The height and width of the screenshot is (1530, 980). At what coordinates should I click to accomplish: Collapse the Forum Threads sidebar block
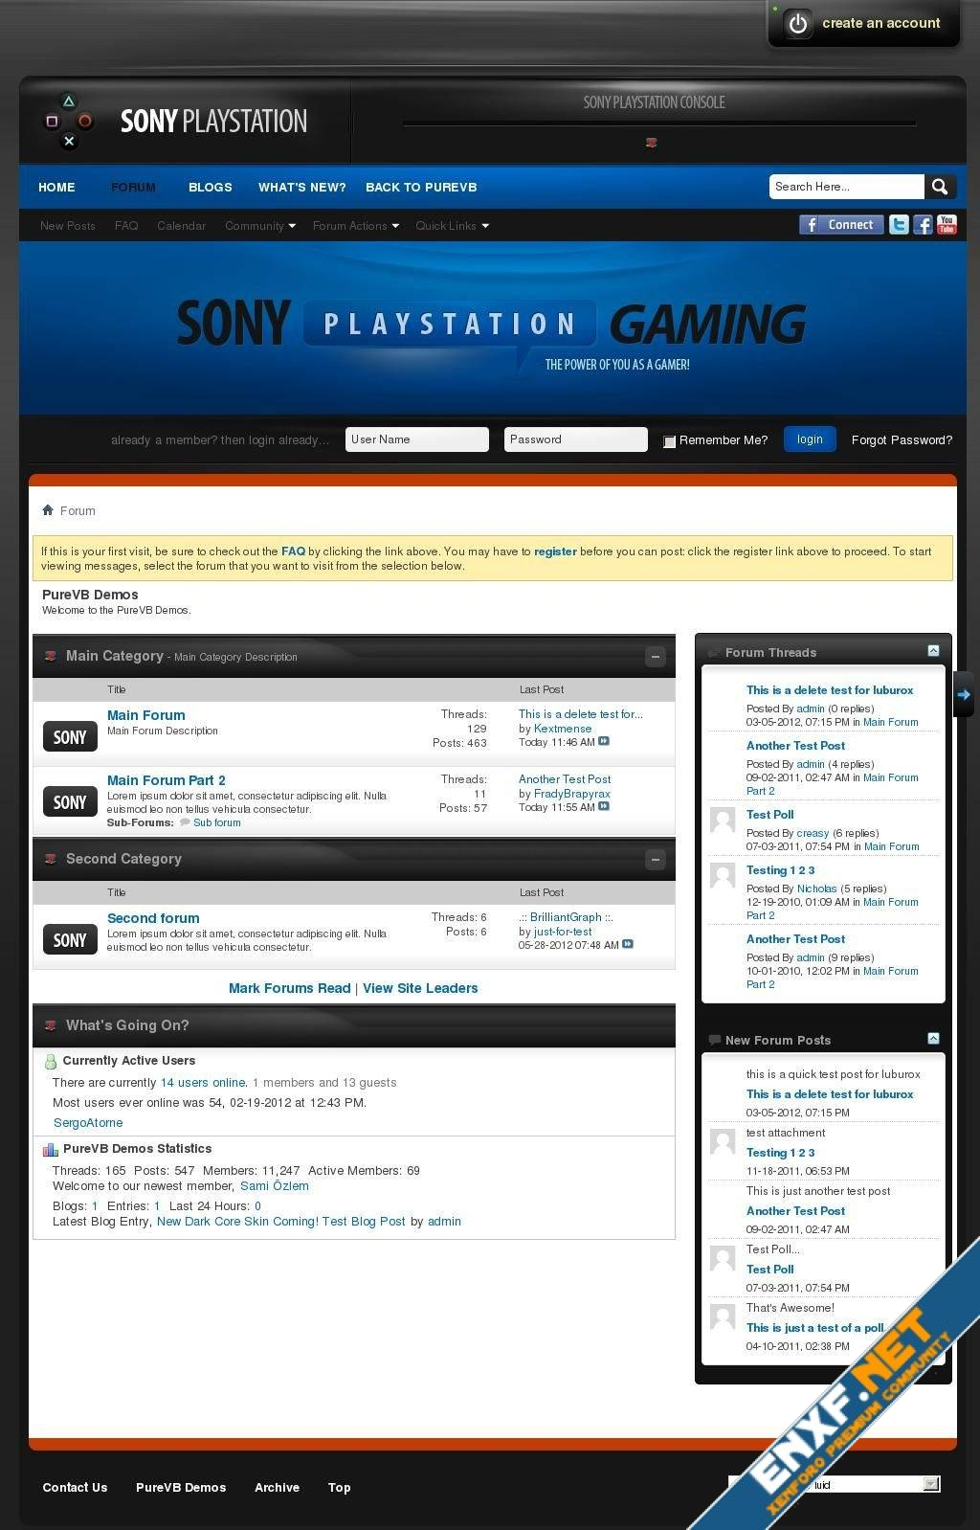(933, 651)
